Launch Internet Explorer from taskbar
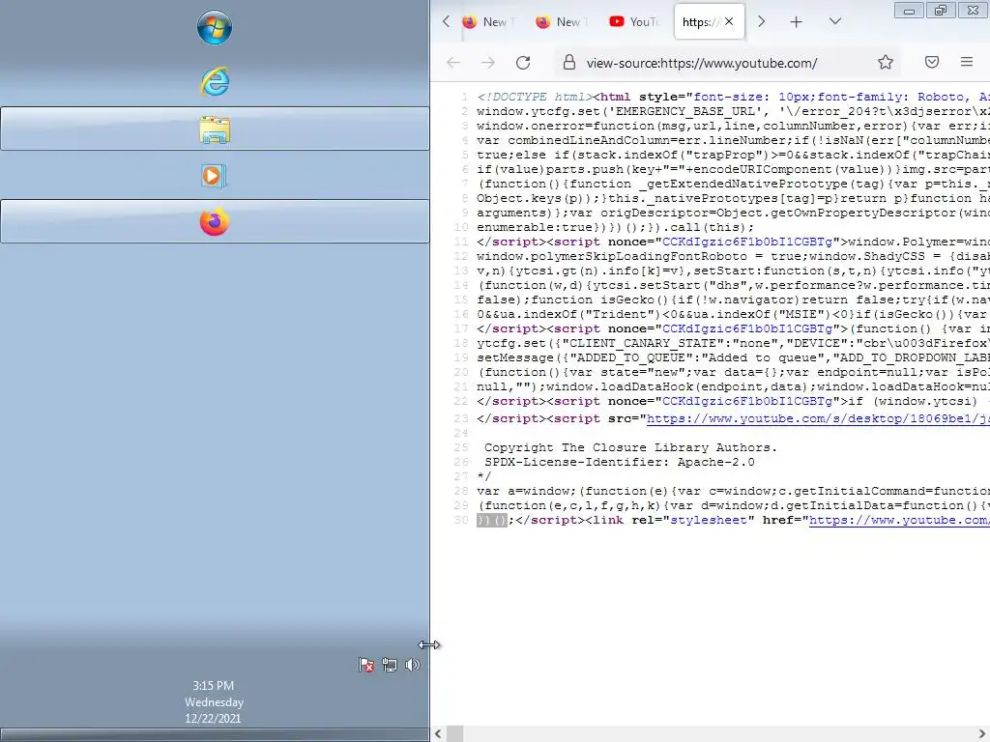The image size is (990, 742). [x=215, y=81]
